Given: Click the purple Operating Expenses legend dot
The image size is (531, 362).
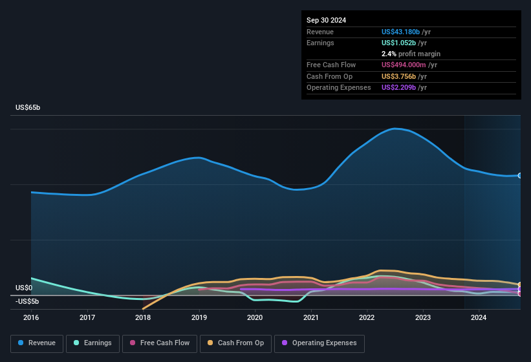Looking at the screenshot, I should click(285, 343).
